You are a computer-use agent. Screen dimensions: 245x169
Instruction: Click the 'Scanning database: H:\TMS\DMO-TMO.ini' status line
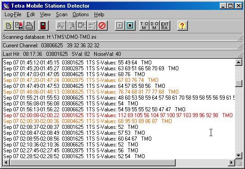(122, 37)
